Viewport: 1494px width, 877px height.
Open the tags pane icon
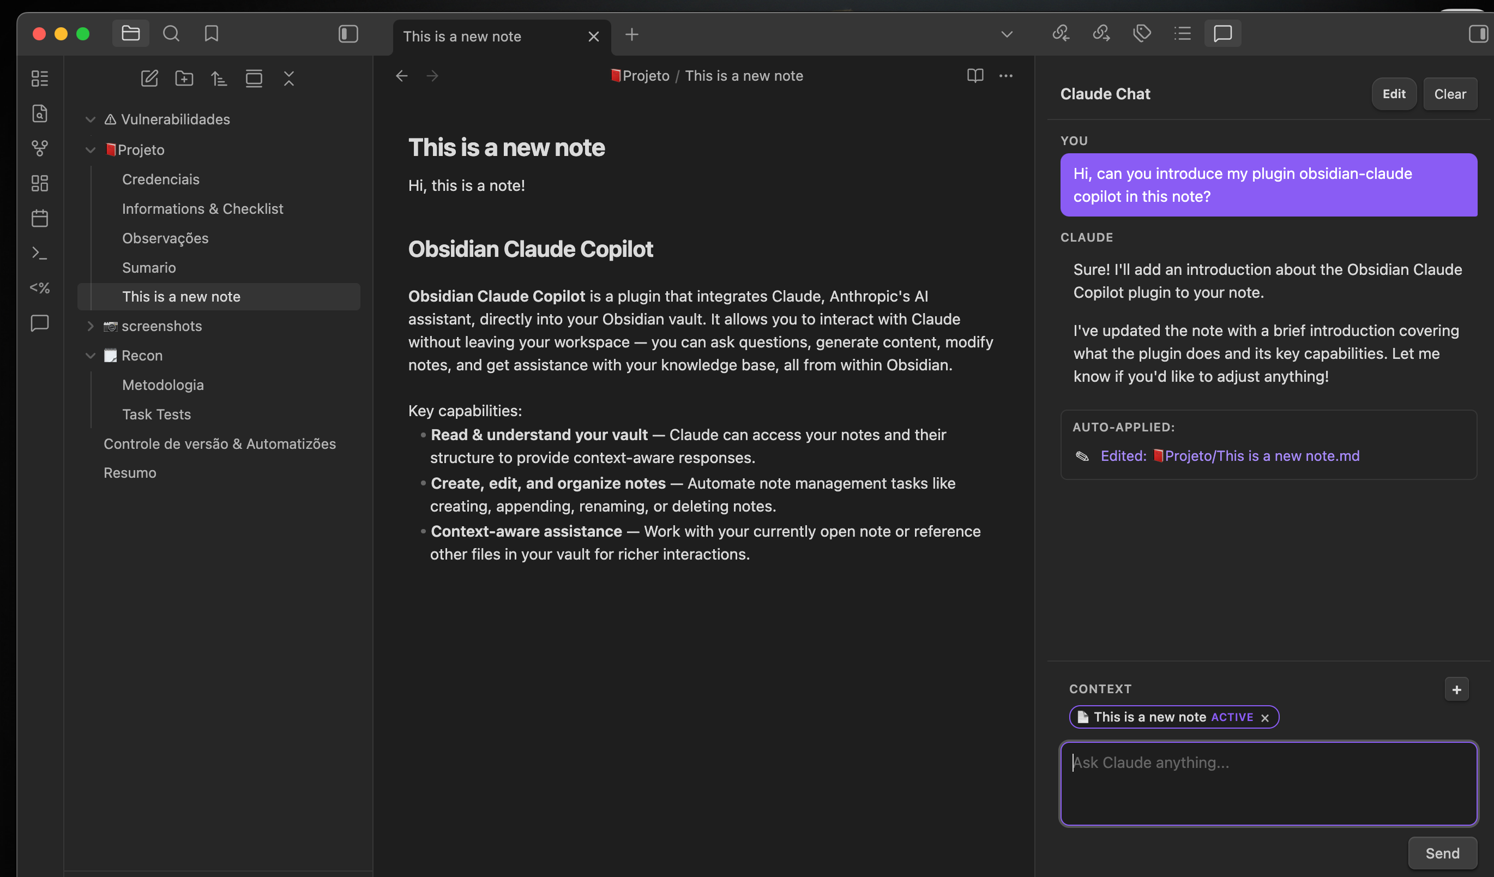pyautogui.click(x=1141, y=34)
